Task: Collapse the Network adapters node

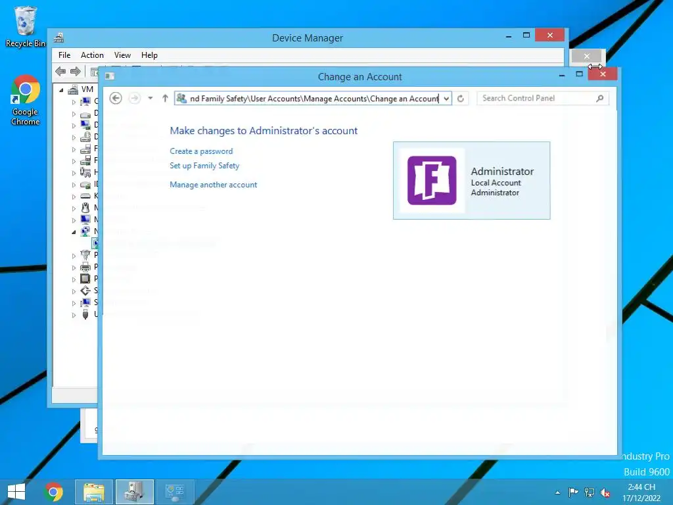Action: [74, 232]
